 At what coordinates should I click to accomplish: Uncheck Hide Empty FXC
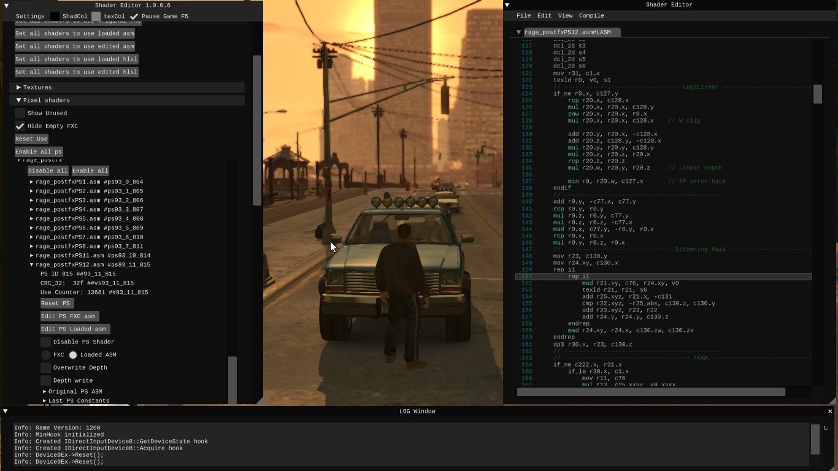coord(20,126)
